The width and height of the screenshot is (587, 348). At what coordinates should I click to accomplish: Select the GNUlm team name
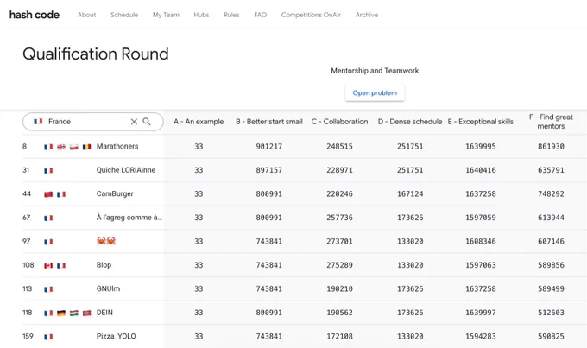[108, 288]
